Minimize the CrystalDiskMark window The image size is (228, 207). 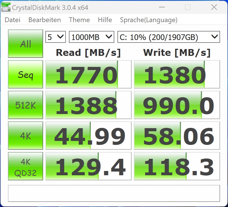pos(162,7)
